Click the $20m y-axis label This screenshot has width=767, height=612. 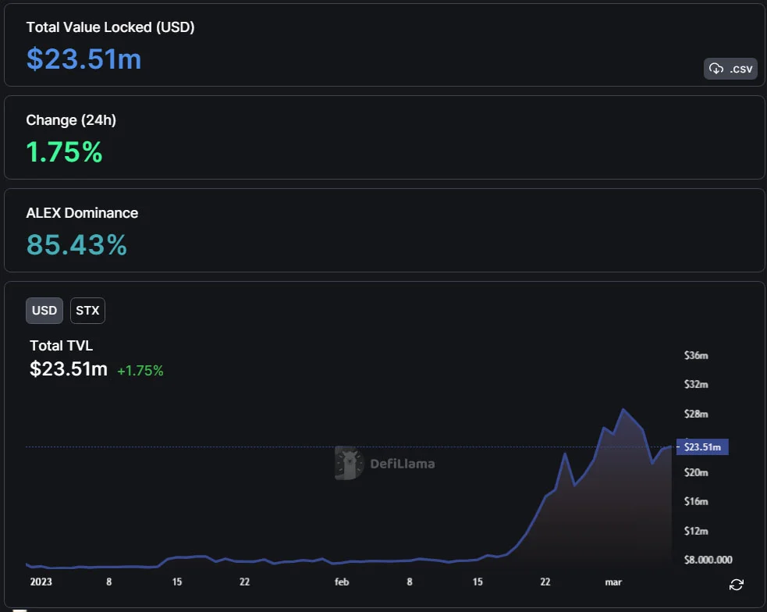[x=696, y=472]
